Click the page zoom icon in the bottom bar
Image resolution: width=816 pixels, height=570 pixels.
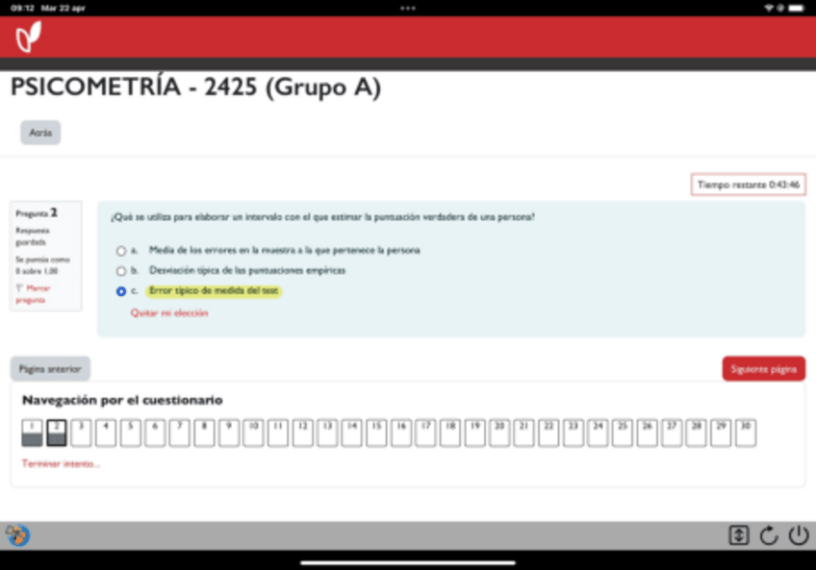pos(738,535)
